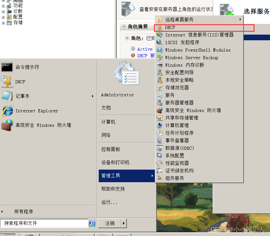The width and height of the screenshot is (270, 236).
Task: Open DHCP 服务器 role link
Action: click(x=146, y=56)
